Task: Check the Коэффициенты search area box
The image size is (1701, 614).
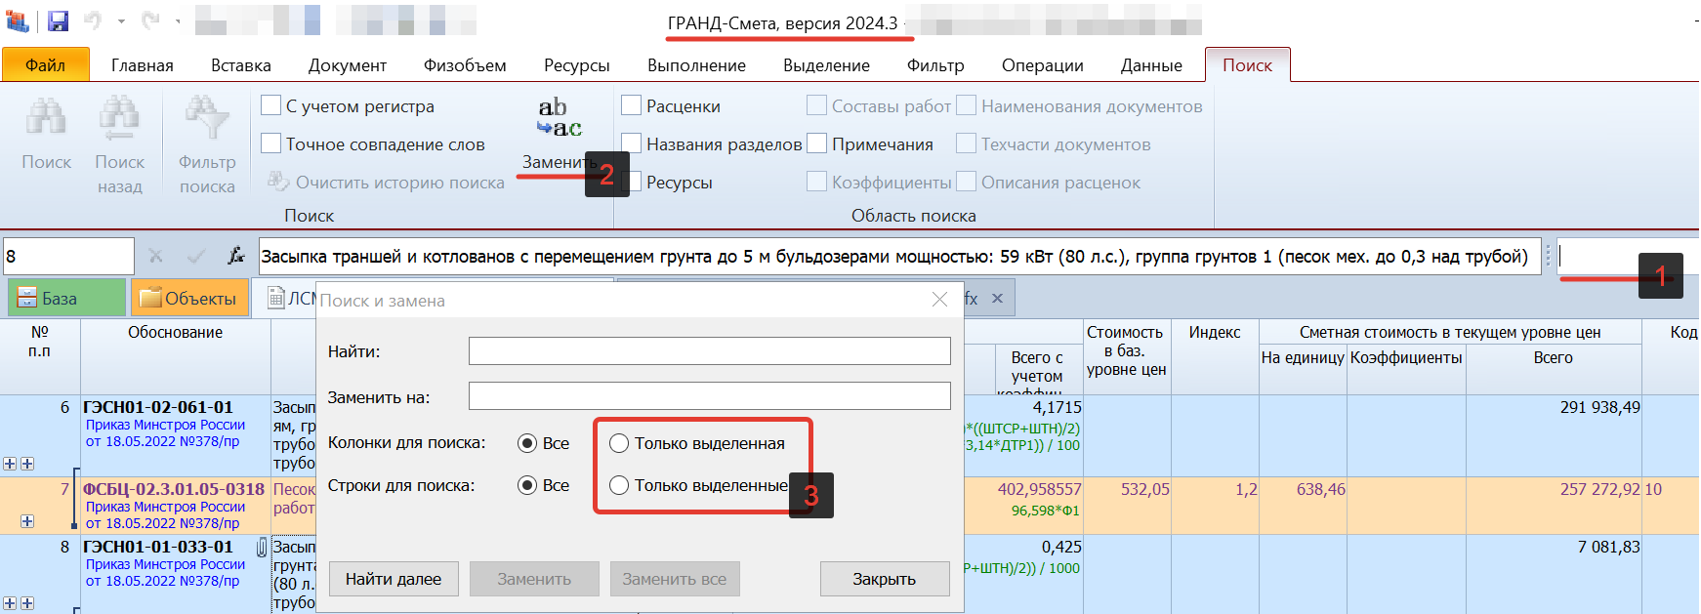Action: pyautogui.click(x=816, y=182)
